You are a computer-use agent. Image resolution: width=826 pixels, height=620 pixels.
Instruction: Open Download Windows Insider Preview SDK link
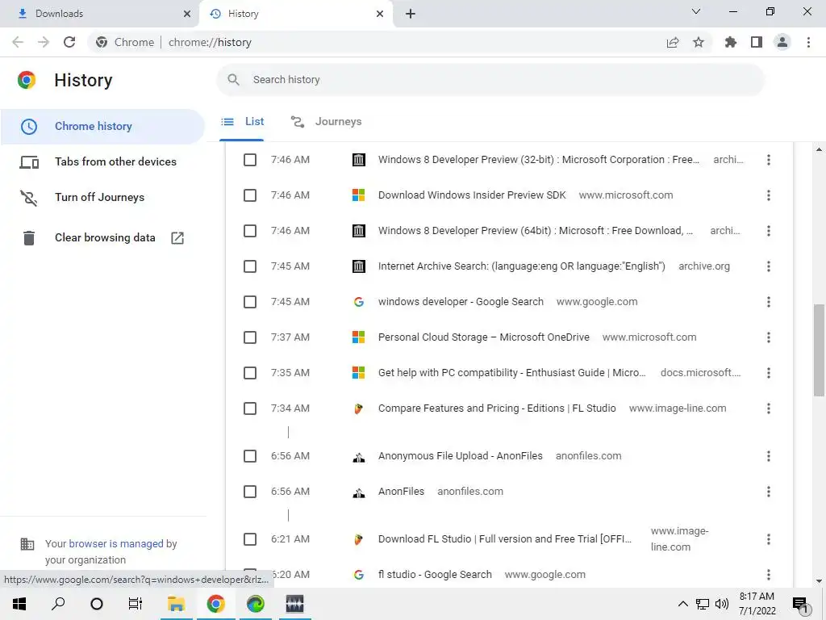click(472, 195)
